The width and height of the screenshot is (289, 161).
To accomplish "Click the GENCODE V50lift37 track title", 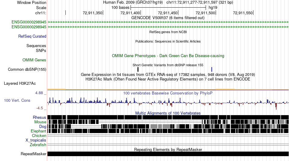I will pyautogui.click(x=168, y=18).
